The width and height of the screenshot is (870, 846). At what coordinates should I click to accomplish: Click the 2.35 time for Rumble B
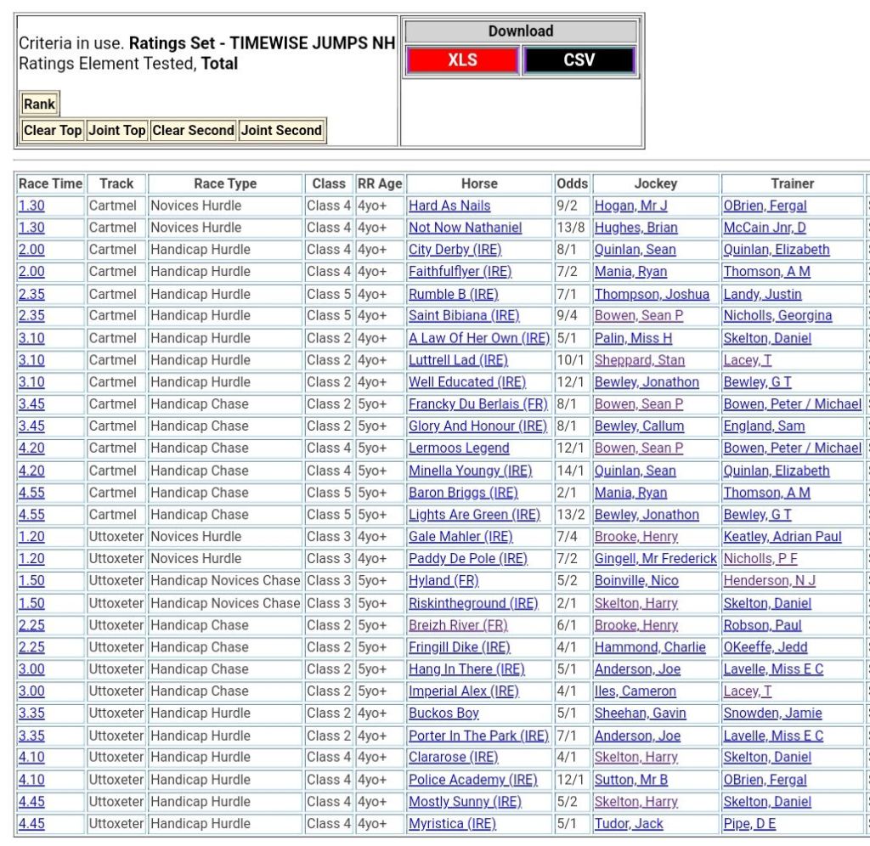(x=31, y=294)
